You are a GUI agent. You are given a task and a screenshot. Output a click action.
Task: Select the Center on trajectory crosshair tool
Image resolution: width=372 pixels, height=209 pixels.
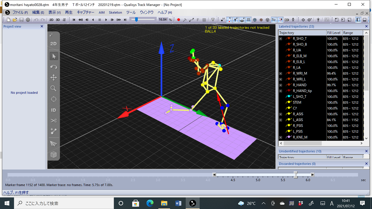point(53,99)
